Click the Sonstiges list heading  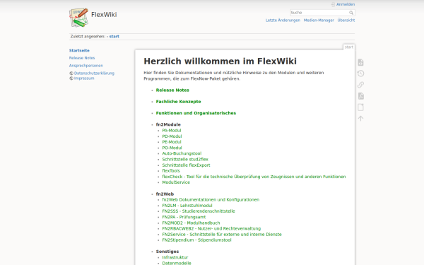click(x=167, y=252)
